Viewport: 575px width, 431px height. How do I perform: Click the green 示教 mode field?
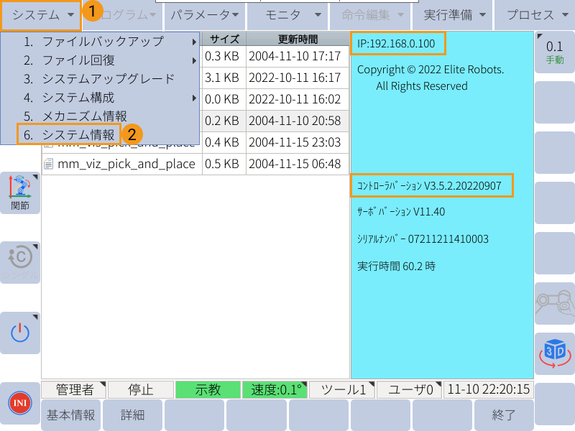208,389
